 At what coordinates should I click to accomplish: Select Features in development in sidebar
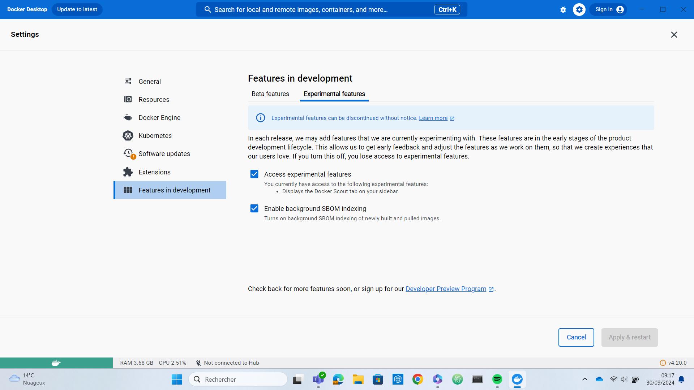tap(170, 190)
